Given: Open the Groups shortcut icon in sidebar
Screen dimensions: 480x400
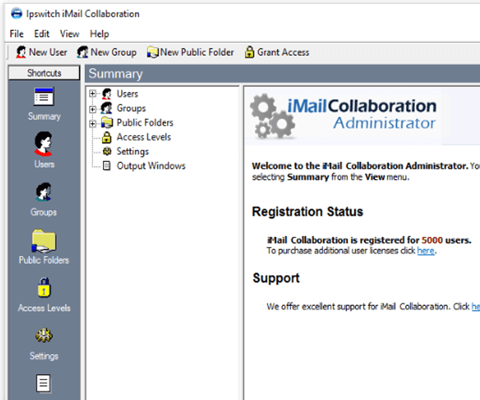Looking at the screenshot, I should (x=44, y=192).
